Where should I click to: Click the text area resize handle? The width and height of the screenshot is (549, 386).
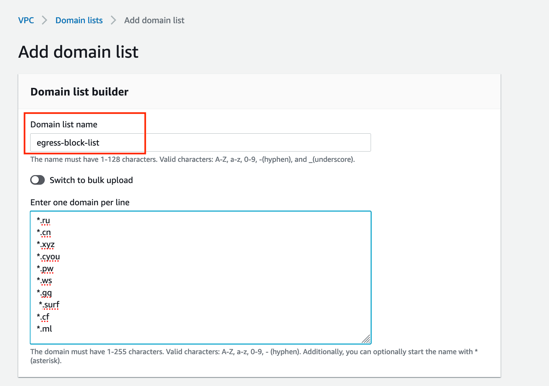pos(366,339)
